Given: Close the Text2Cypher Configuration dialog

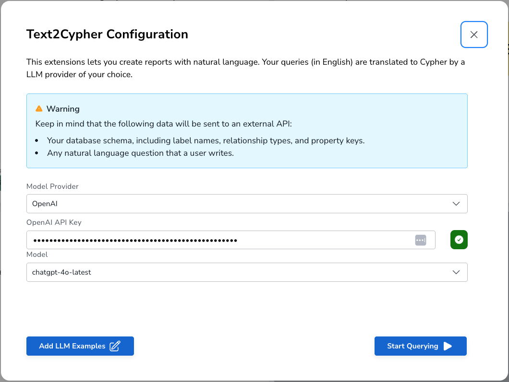Looking at the screenshot, I should [x=474, y=34].
